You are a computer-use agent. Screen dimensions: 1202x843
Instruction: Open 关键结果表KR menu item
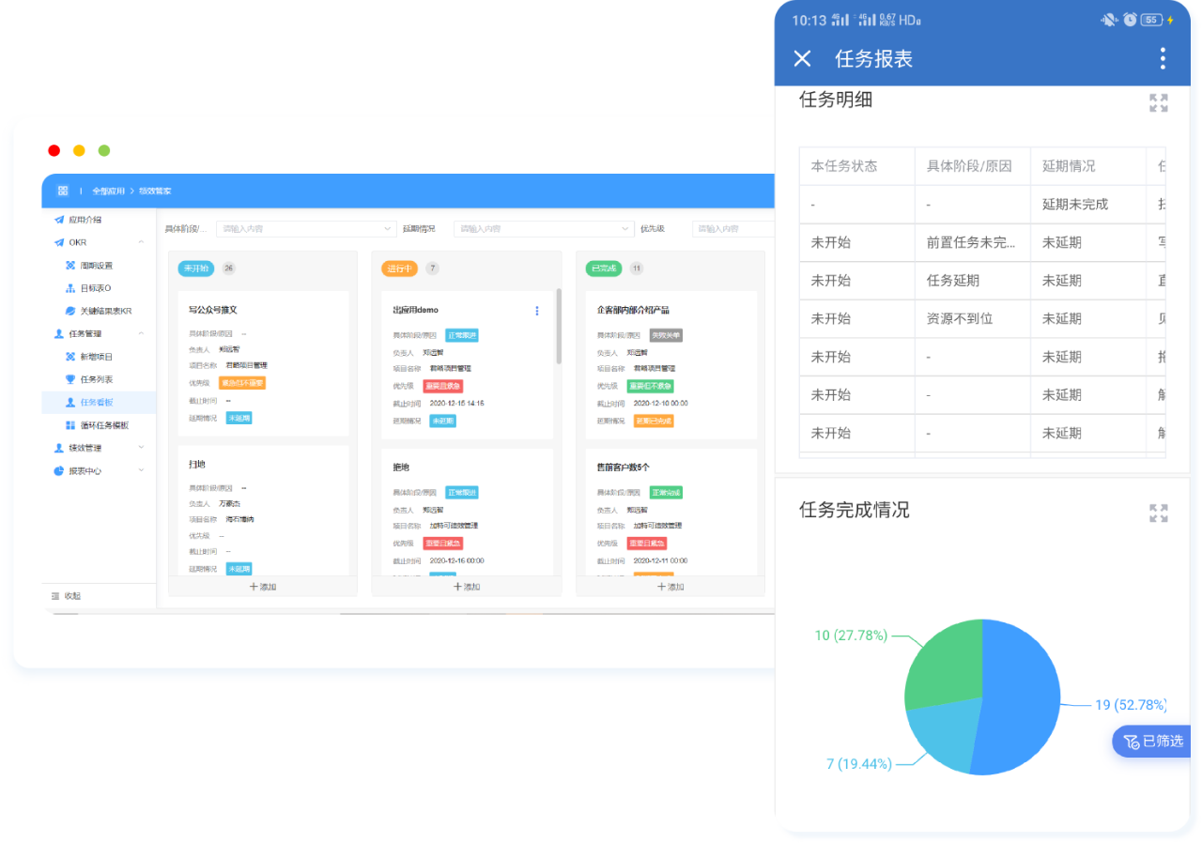(x=105, y=311)
